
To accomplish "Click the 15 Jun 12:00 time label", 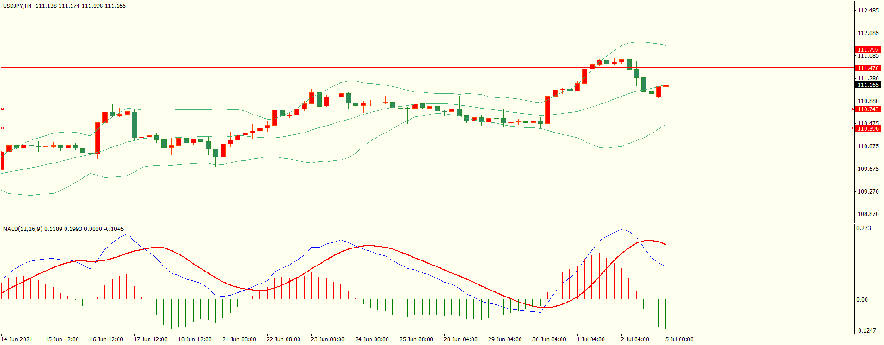I will coord(62,339).
